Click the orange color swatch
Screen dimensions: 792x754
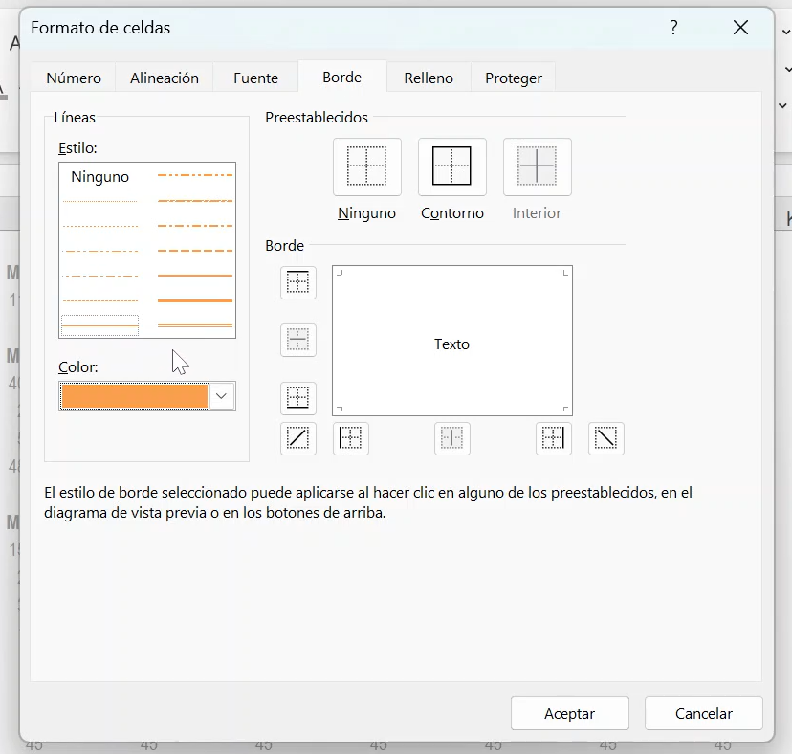pyautogui.click(x=134, y=395)
